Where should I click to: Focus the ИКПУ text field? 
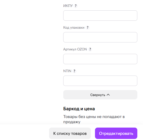(x=100, y=16)
